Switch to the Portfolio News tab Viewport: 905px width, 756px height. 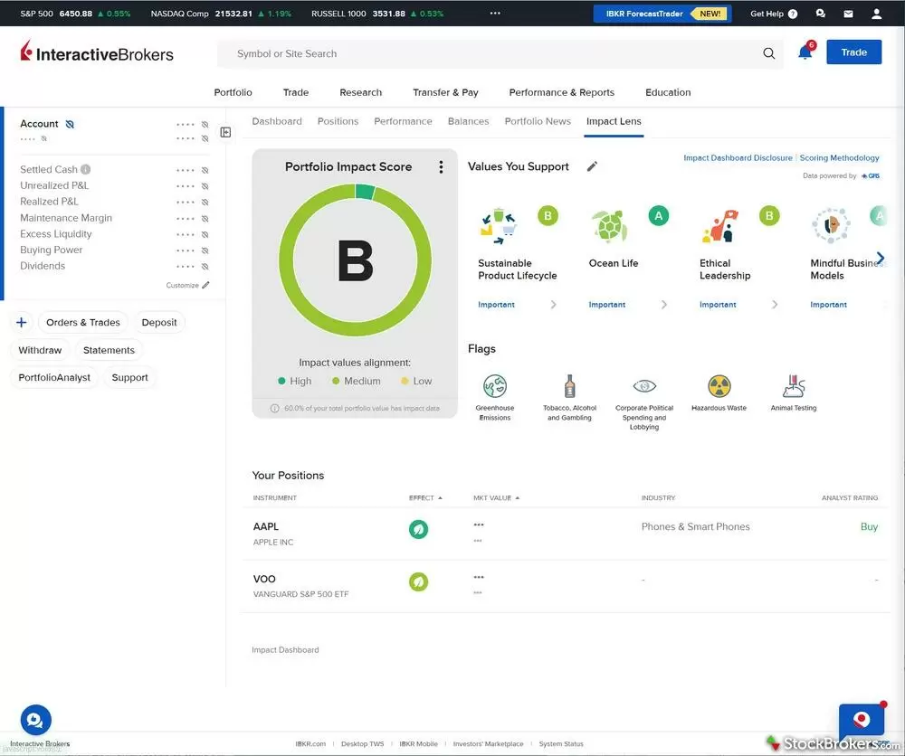(x=538, y=121)
